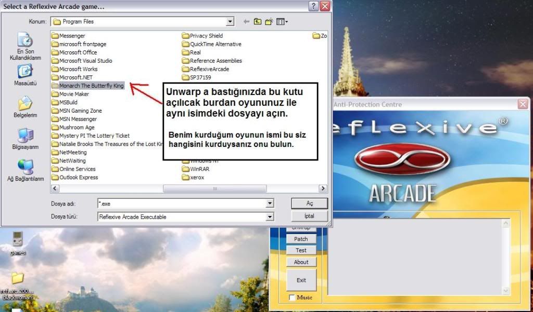The height and width of the screenshot is (312, 533).
Task: Create a new folder in Program Files
Action: coord(269,22)
